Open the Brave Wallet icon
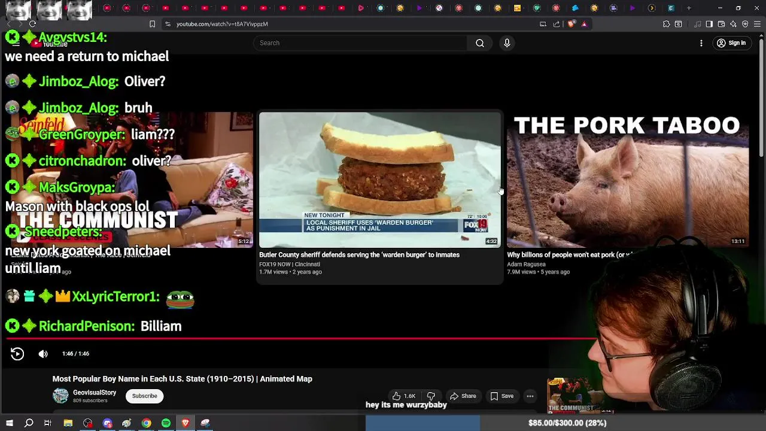The width and height of the screenshot is (766, 431). click(721, 24)
